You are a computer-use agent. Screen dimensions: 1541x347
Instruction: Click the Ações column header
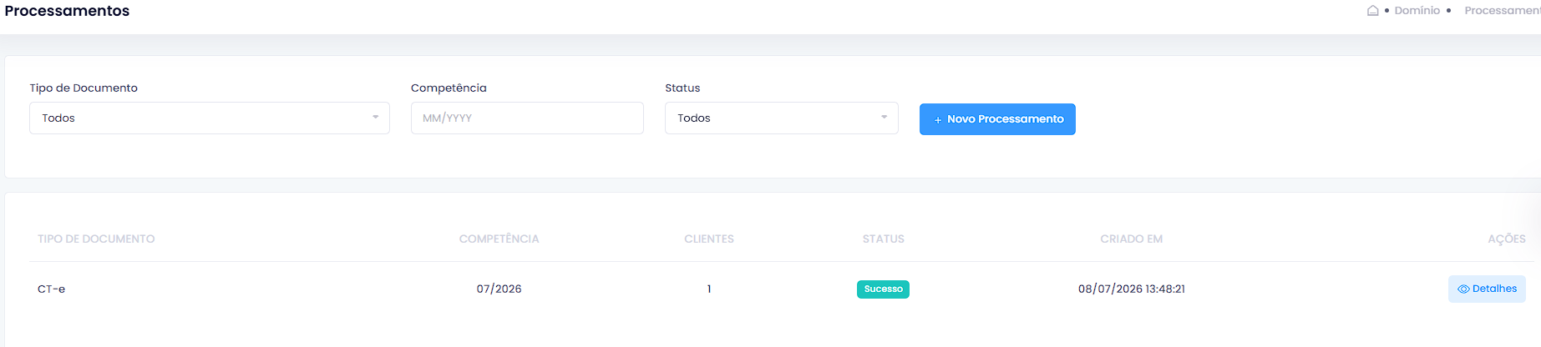[1507, 239]
